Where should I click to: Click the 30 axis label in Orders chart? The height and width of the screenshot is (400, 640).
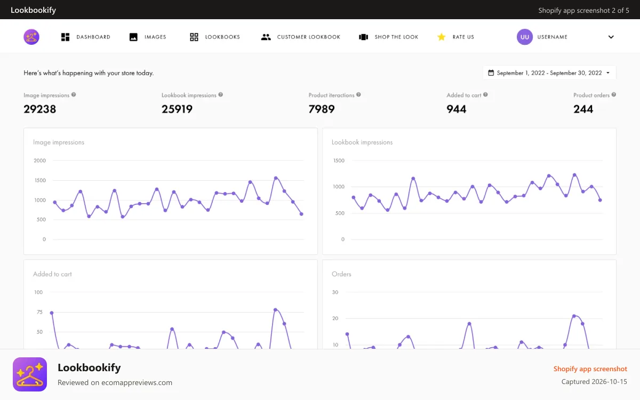pyautogui.click(x=335, y=292)
